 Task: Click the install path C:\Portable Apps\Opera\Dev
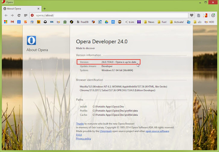pos(108,107)
